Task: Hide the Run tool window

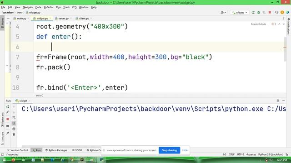Action: (x=283, y=101)
